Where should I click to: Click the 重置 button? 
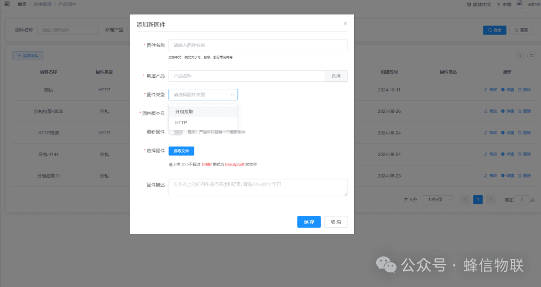pos(521,30)
